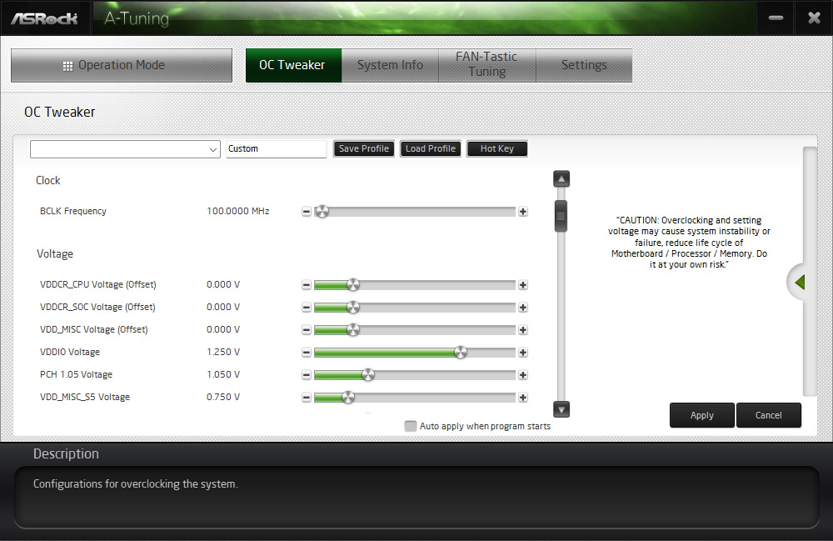Click the VDD_MISC_S5 Voltage slider handle

348,398
